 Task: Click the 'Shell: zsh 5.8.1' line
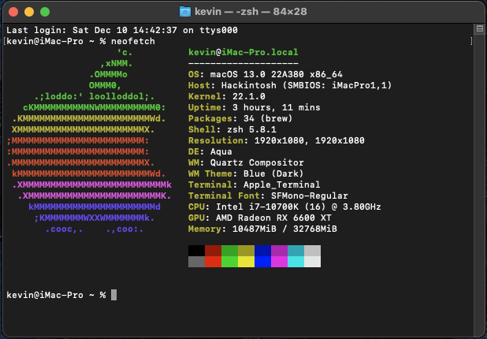[x=232, y=129]
